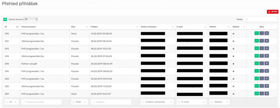This screenshot has height=108, width=280.
Task: Click the Nová status in row 309
Action: pyautogui.click(x=74, y=94)
